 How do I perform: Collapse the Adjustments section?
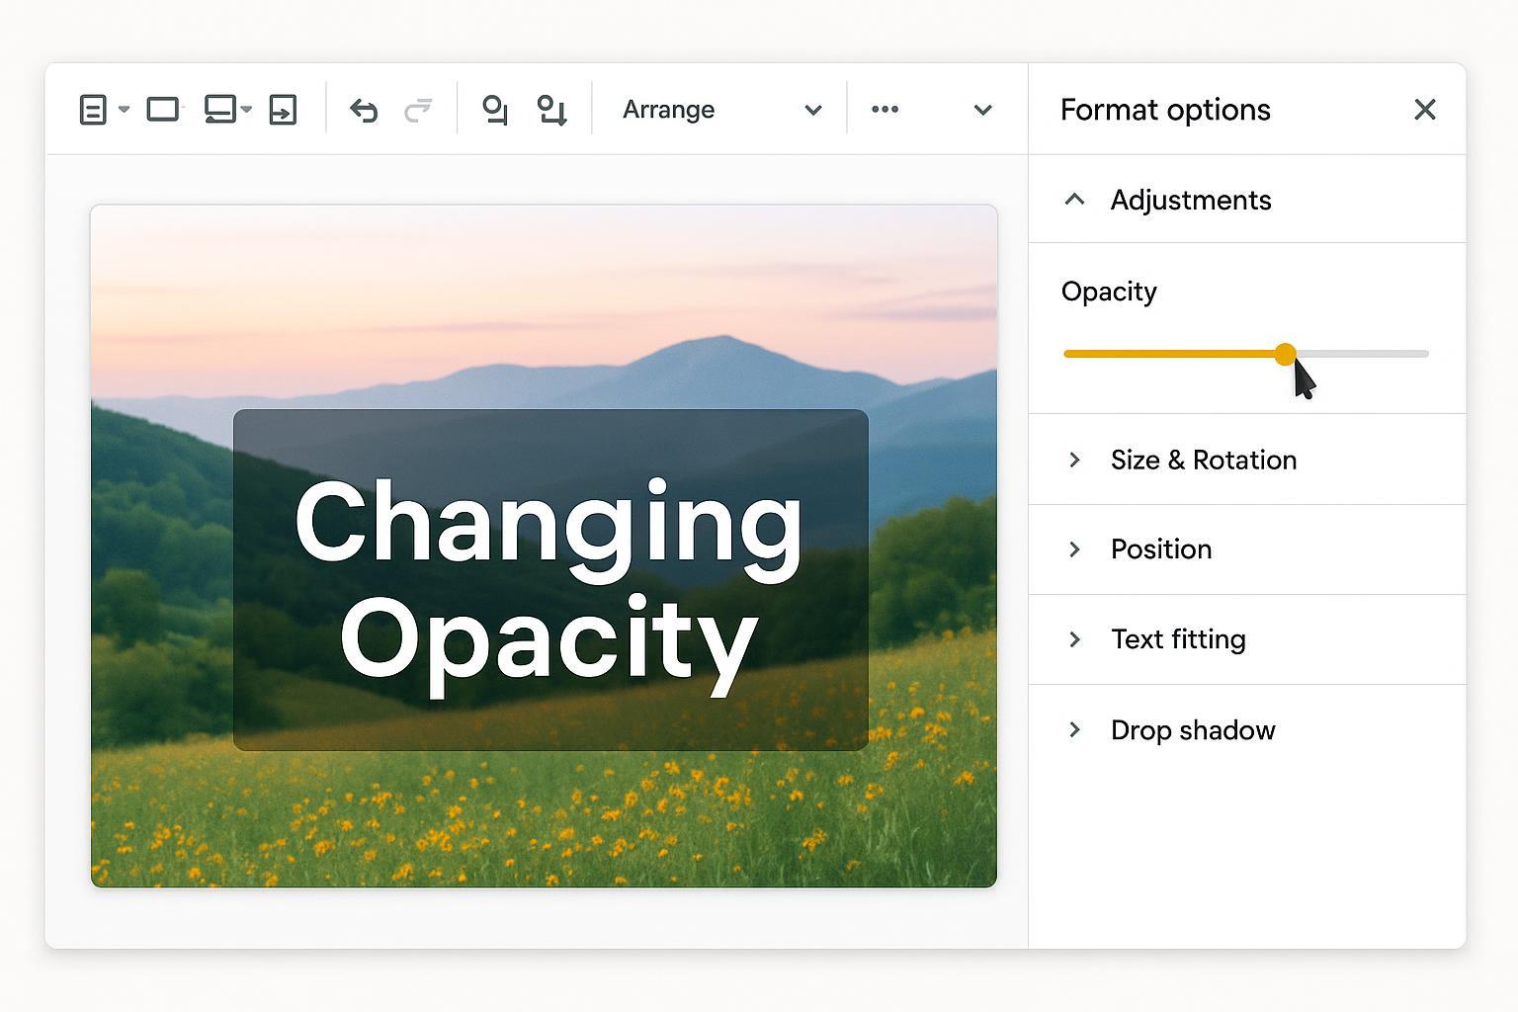click(x=1074, y=200)
